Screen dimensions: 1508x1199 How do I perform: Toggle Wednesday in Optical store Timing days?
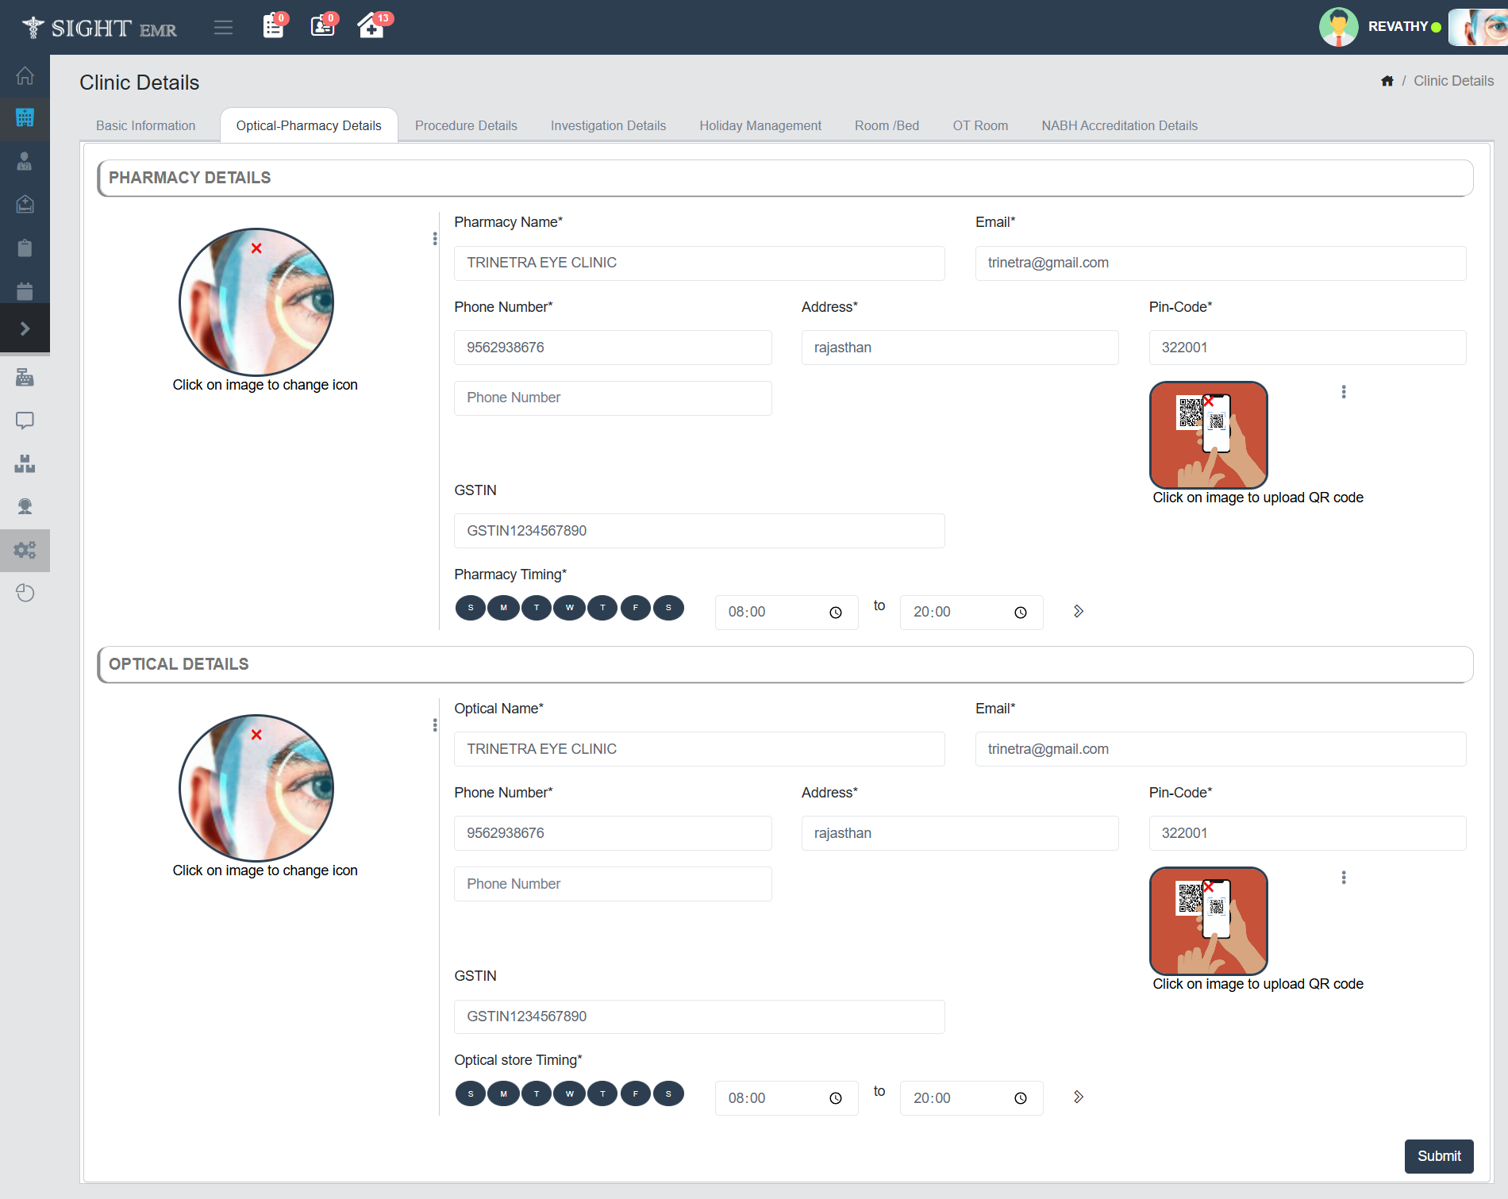tap(569, 1093)
